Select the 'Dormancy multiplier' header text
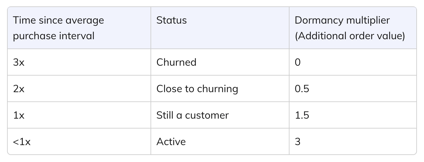This screenshot has width=424, height=162. coord(342,20)
